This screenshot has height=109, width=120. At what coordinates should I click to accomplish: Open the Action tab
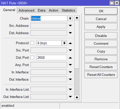(x=53, y=10)
